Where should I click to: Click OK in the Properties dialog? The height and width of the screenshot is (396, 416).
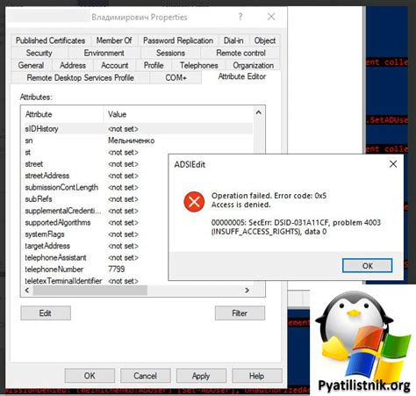(90, 376)
